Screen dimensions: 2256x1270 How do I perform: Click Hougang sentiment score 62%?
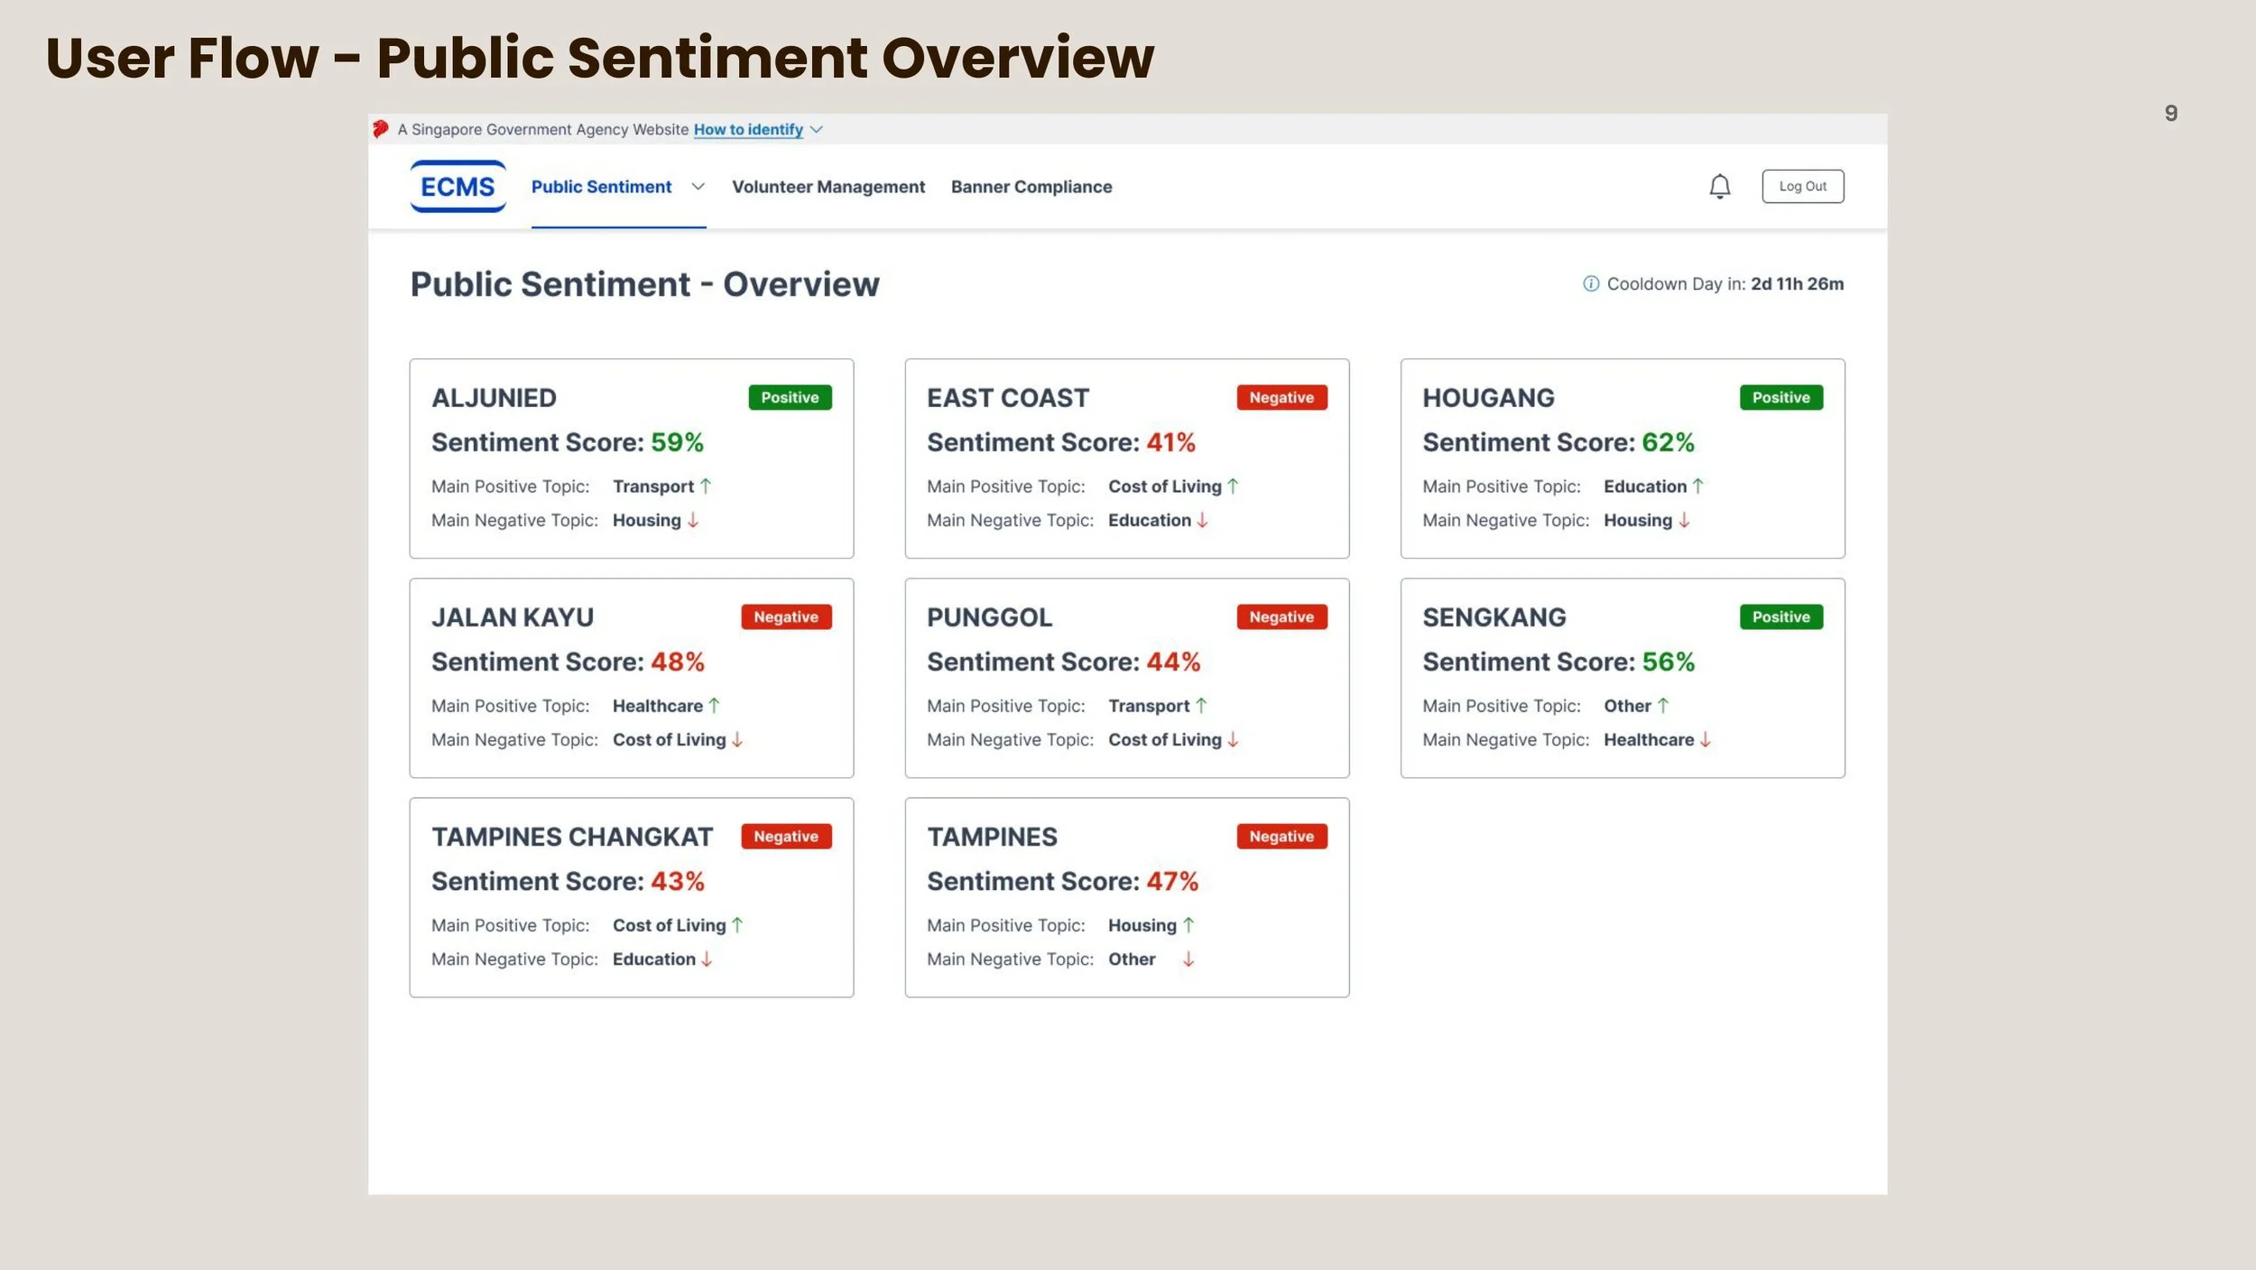pos(1667,442)
